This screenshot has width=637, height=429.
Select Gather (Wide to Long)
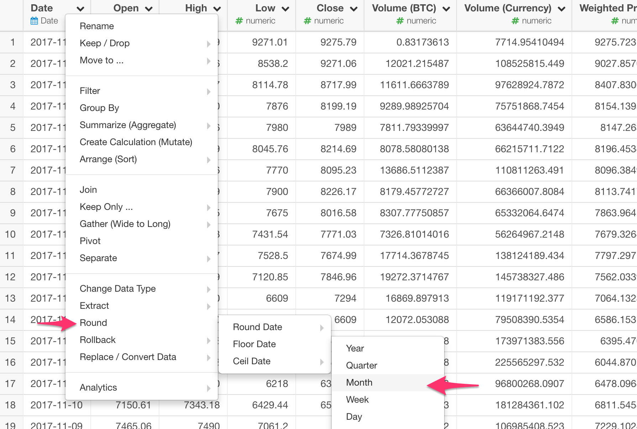142,224
